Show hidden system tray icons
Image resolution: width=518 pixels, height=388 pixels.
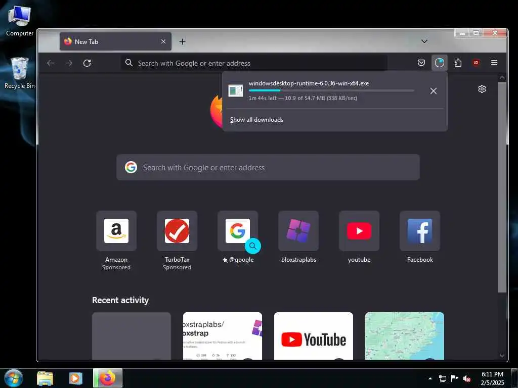(430, 378)
